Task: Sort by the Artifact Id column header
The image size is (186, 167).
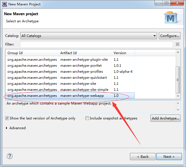Action: pos(85,53)
